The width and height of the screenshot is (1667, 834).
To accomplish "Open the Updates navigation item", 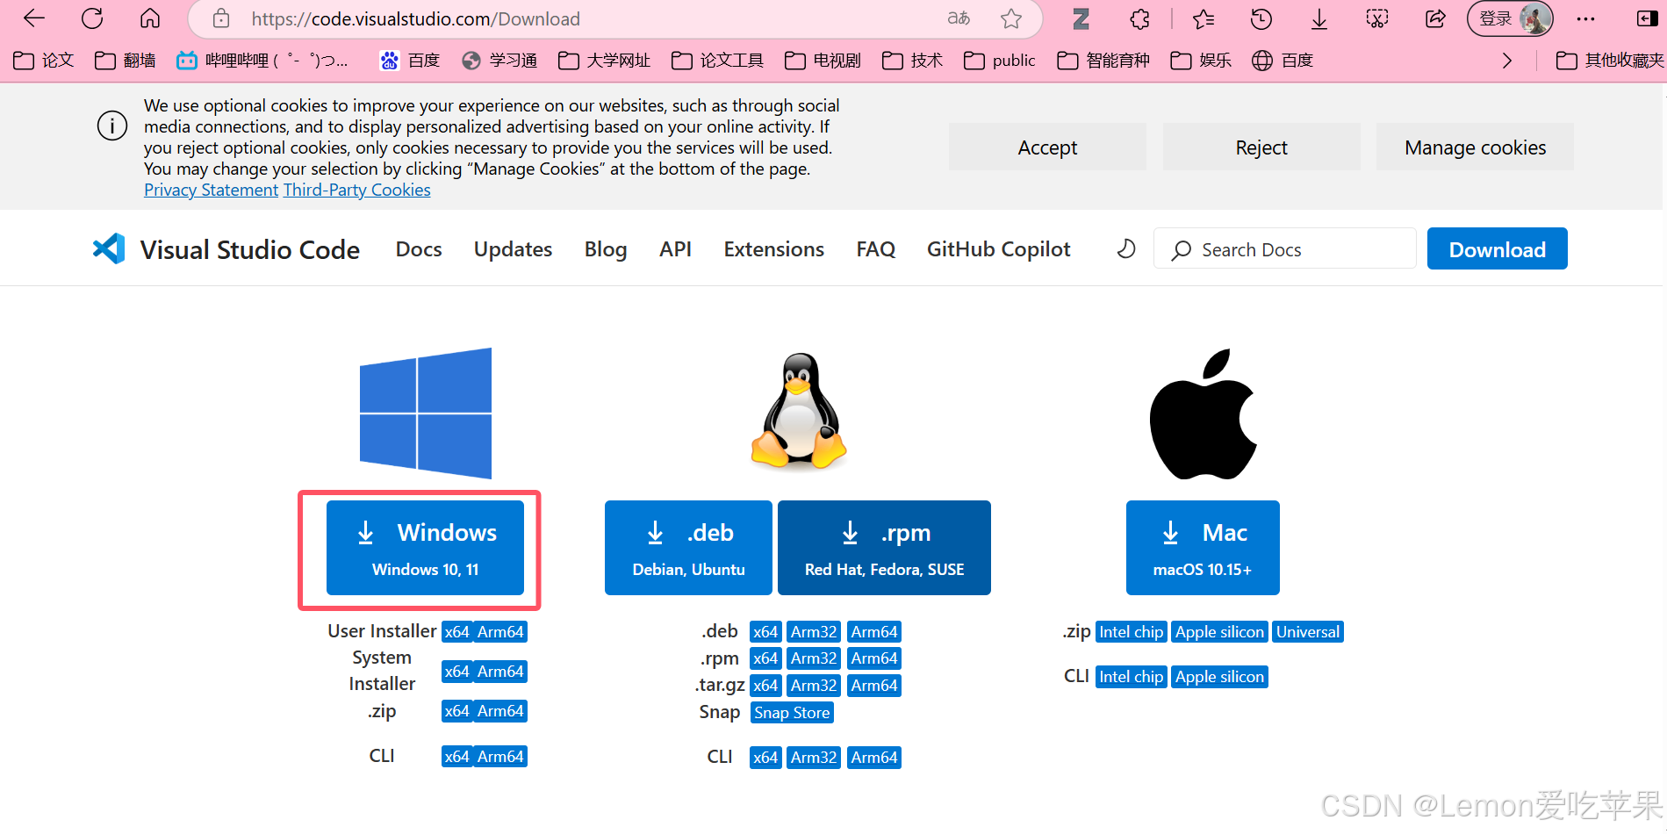I will click(x=514, y=249).
